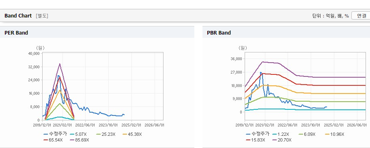
Task: Click the 24,000 axis label in PER chart
Action: [34, 80]
